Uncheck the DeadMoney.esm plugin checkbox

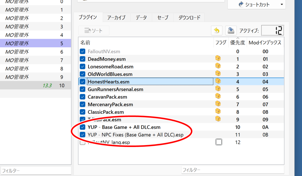(x=83, y=59)
